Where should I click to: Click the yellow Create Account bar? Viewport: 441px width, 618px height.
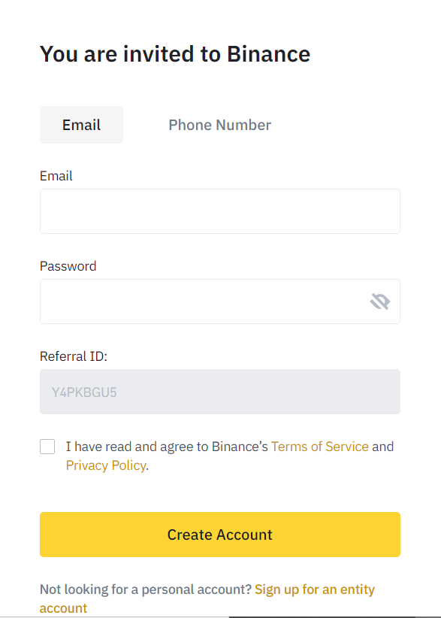tap(219, 534)
